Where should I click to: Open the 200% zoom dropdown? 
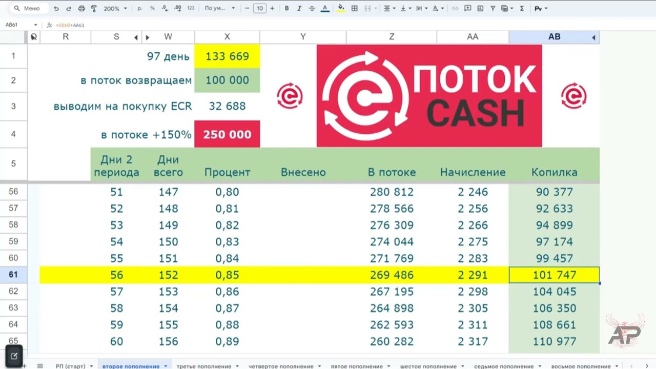point(115,9)
